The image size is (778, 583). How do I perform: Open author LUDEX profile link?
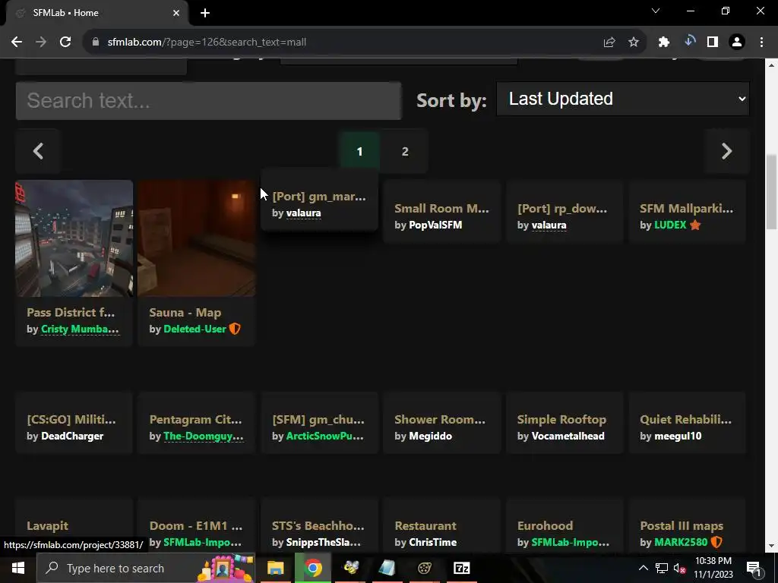coord(670,225)
